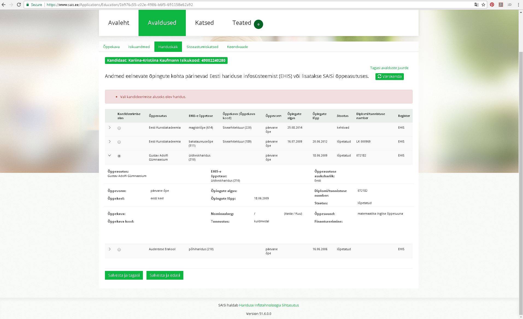Select the Eesti Kunstiakadeemia magistriõpe radio button
This screenshot has width=523, height=319.
tap(119, 128)
